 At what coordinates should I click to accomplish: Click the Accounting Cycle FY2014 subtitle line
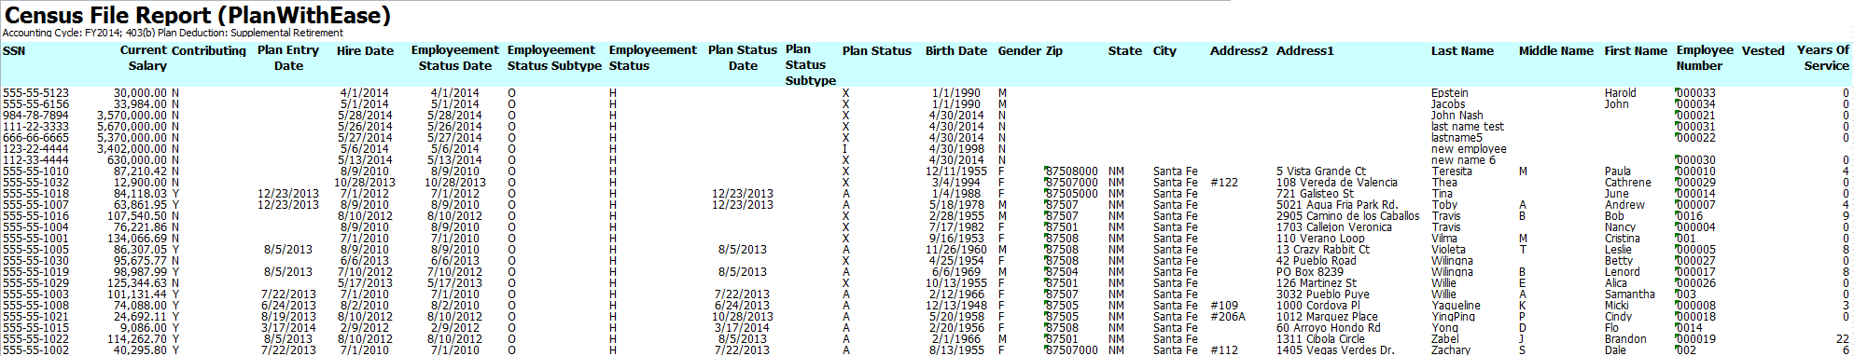point(173,33)
